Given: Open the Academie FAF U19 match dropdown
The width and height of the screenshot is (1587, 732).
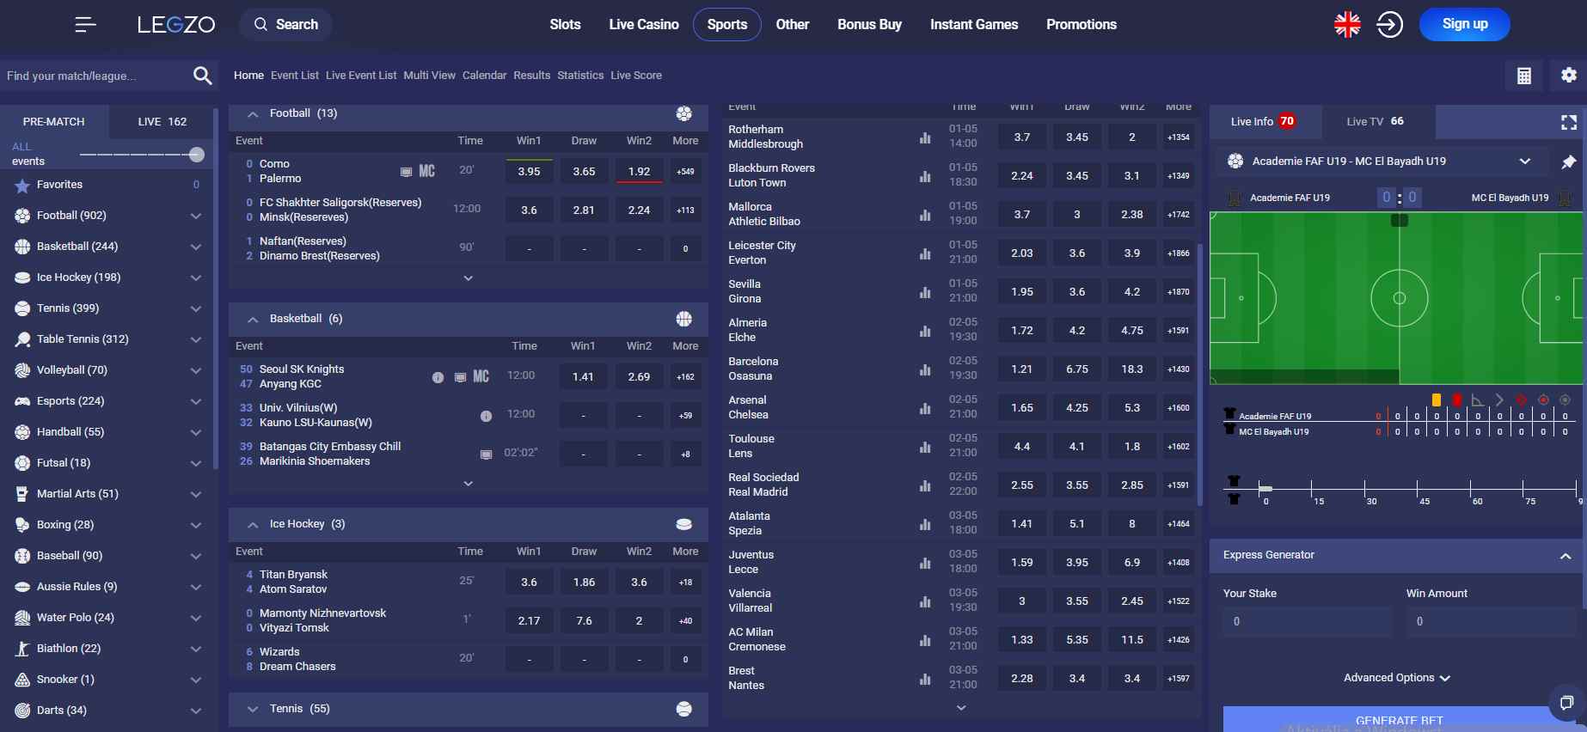Looking at the screenshot, I should tap(1524, 162).
